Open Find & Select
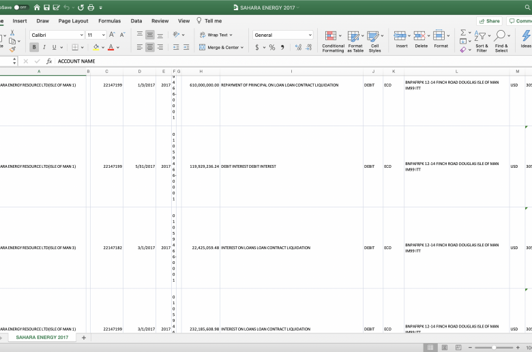 [x=501, y=41]
